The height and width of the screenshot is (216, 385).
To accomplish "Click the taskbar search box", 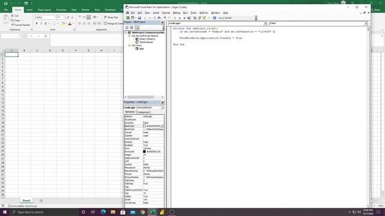I will coord(44,212).
